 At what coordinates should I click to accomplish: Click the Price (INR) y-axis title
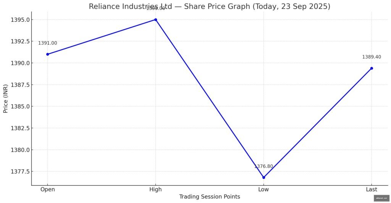point(6,98)
